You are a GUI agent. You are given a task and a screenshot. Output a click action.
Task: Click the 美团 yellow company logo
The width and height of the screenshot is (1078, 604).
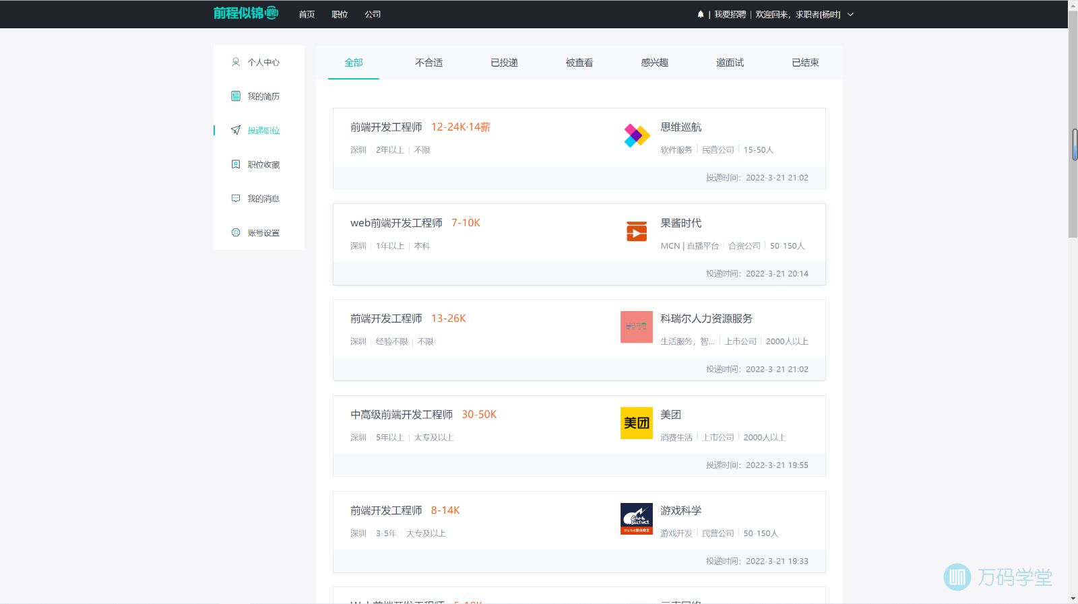coord(637,423)
